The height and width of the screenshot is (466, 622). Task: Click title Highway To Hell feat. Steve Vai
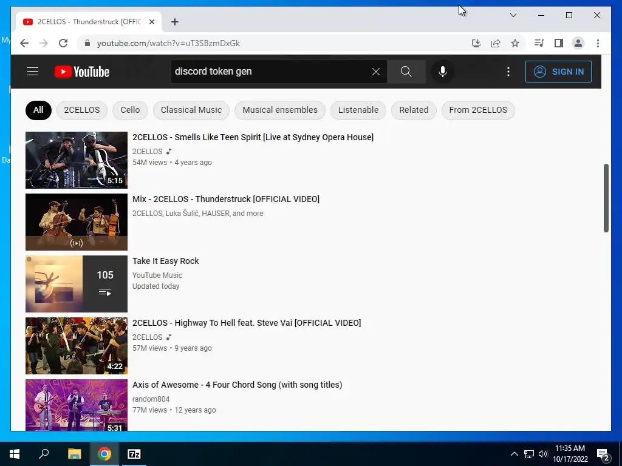247,323
